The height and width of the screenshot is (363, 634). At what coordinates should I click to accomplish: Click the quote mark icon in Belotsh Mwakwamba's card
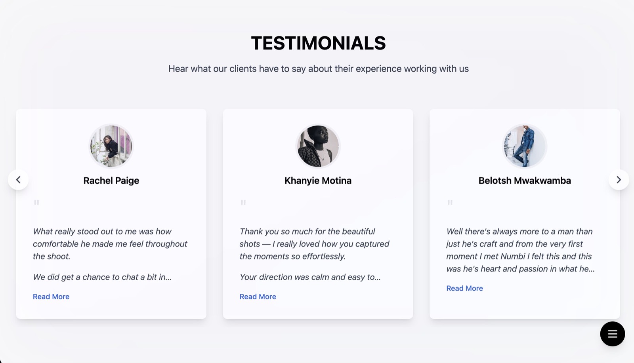tap(450, 203)
